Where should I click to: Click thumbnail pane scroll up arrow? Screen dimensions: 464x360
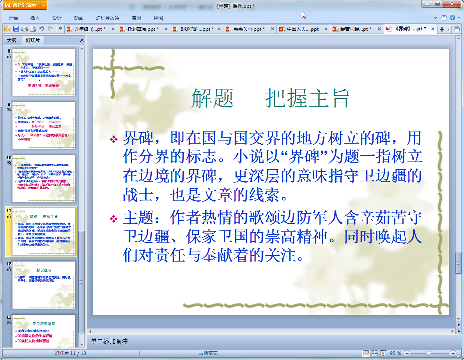(x=82, y=48)
